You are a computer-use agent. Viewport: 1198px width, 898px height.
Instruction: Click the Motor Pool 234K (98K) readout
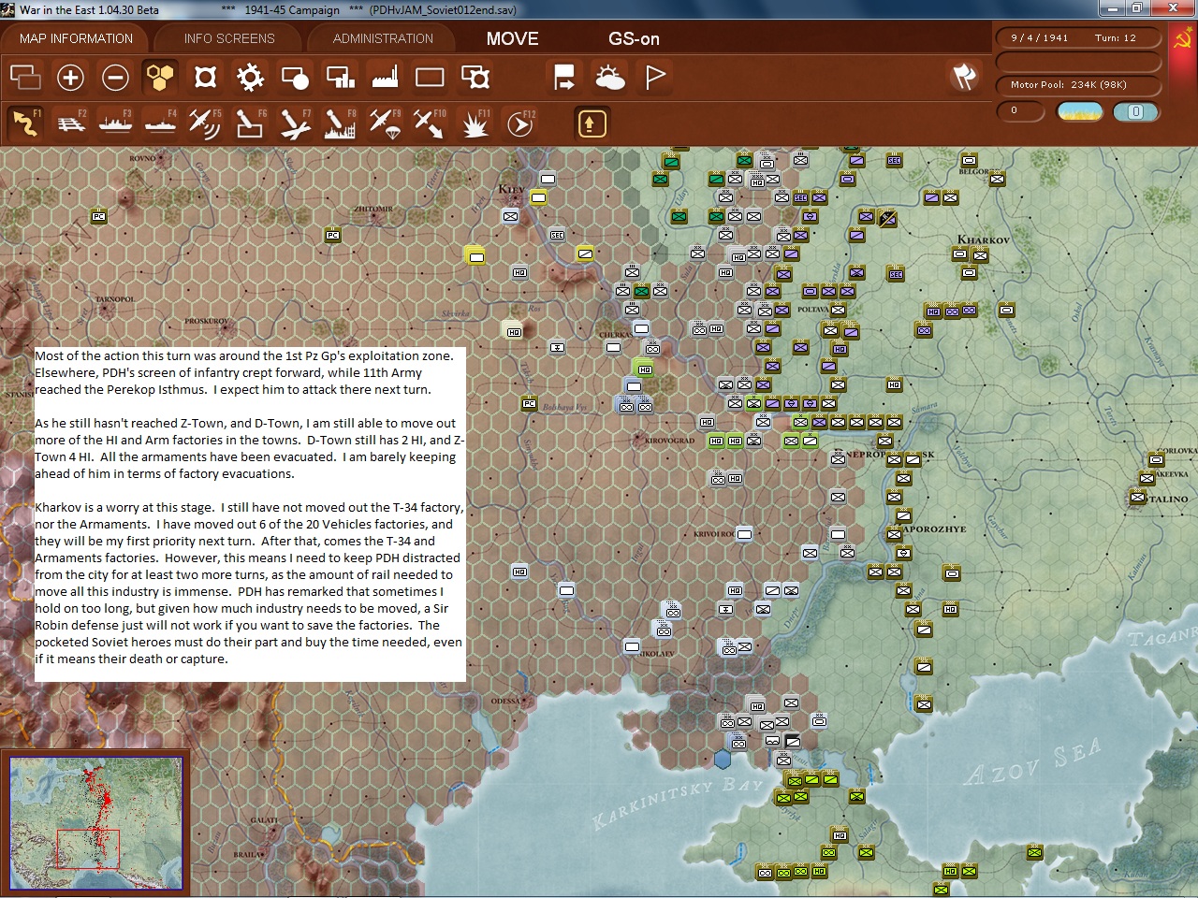click(x=1069, y=85)
